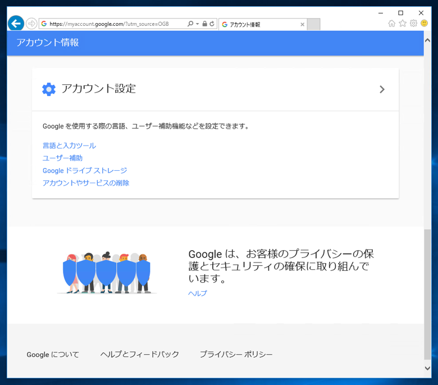Image resolution: width=438 pixels, height=385 pixels.
Task: Open Google について footer link
Action: (x=53, y=355)
